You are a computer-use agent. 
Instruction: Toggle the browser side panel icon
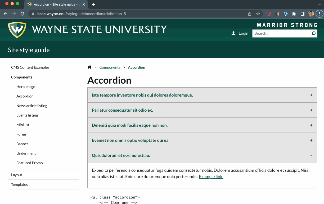302,14
